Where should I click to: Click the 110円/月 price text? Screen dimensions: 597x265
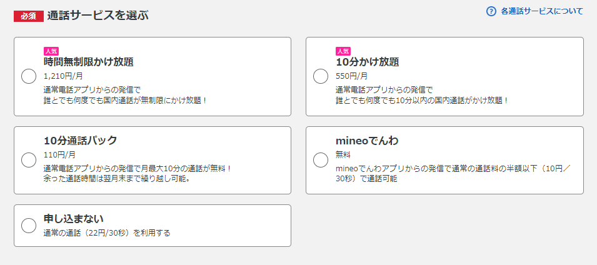(59, 154)
